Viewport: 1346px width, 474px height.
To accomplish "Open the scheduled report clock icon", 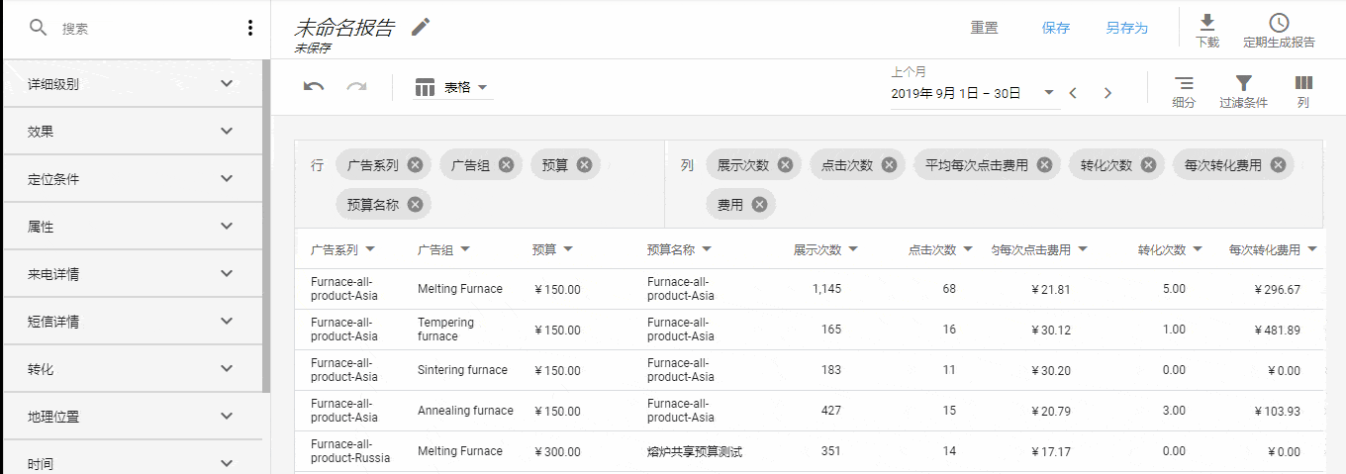I will coord(1279,23).
